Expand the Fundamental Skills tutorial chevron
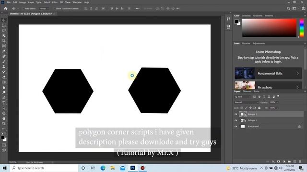307x172 pixels. coord(297,73)
